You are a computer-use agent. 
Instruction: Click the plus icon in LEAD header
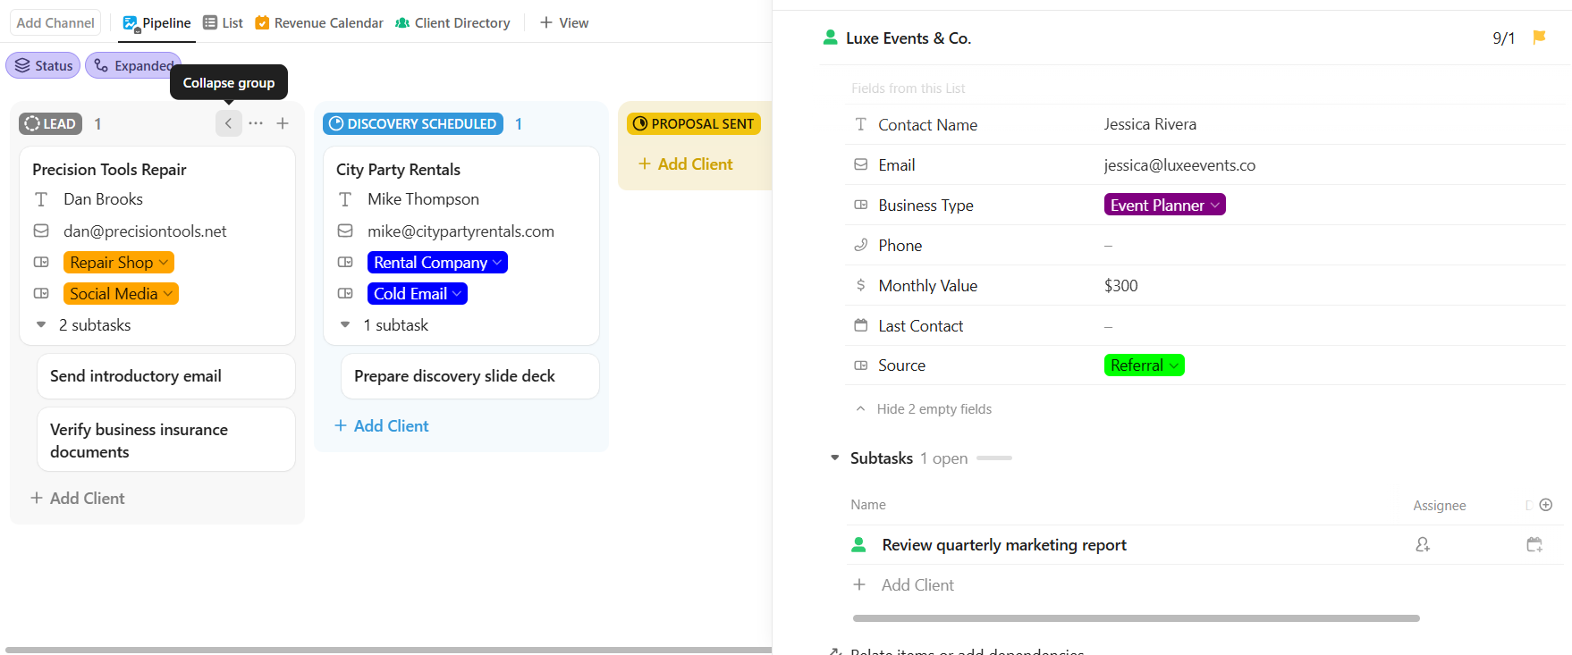(283, 123)
